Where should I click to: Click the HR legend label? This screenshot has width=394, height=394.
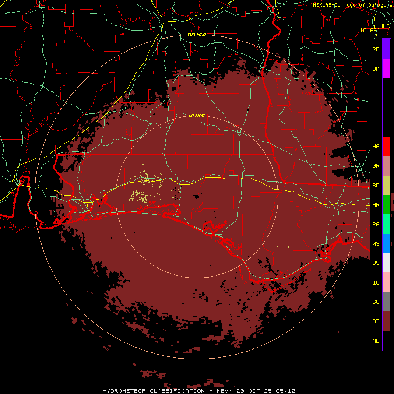click(376, 205)
